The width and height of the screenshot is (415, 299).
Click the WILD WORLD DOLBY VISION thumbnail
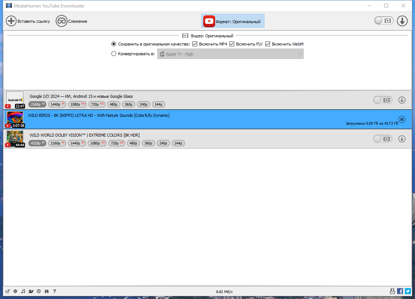coord(15,139)
